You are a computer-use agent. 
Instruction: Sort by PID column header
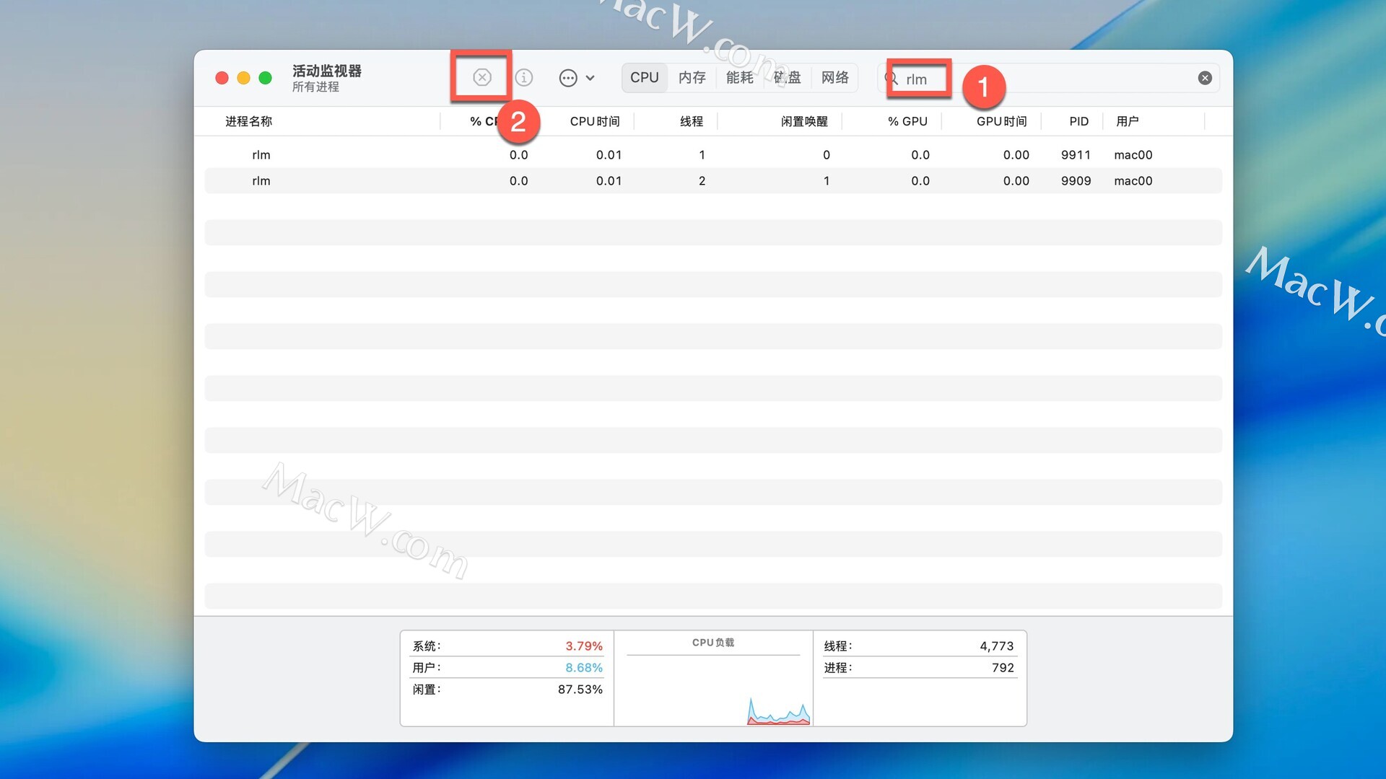[1078, 121]
